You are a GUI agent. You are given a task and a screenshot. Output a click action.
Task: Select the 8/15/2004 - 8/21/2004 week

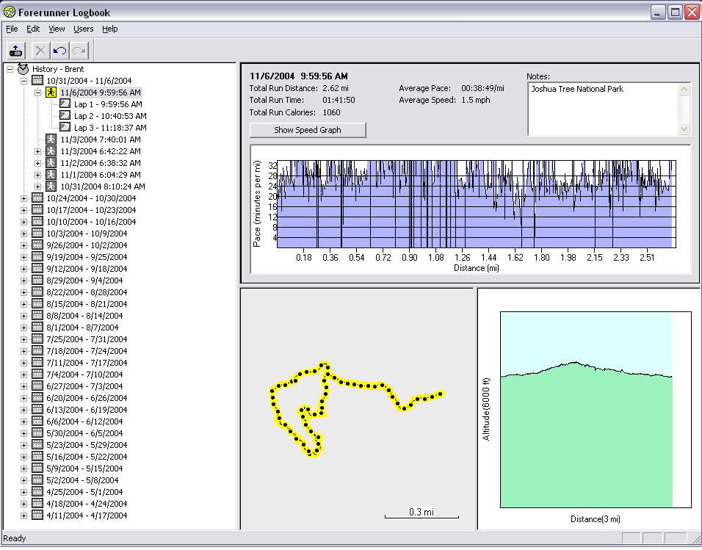[87, 304]
